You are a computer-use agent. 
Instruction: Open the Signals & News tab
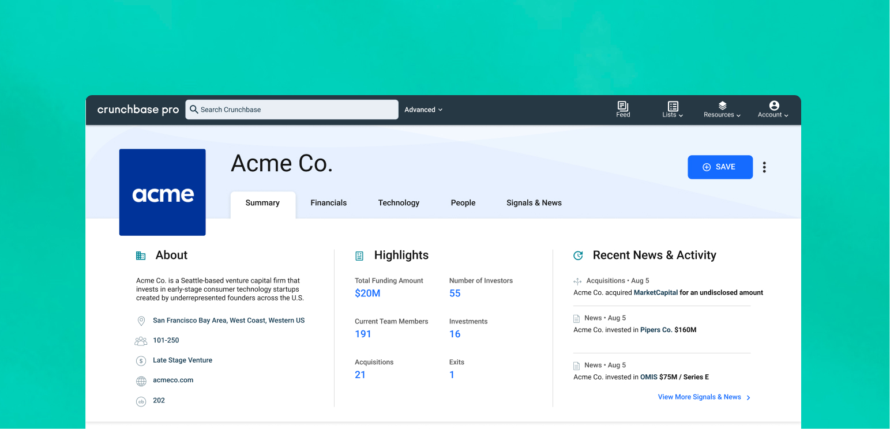click(x=534, y=203)
